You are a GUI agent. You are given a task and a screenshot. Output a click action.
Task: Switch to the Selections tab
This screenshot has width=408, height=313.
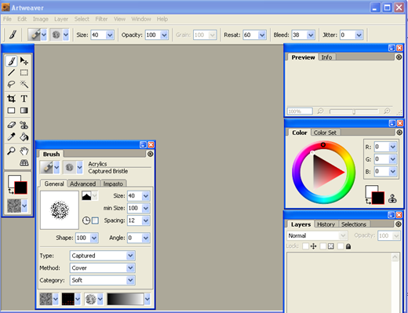click(x=354, y=224)
